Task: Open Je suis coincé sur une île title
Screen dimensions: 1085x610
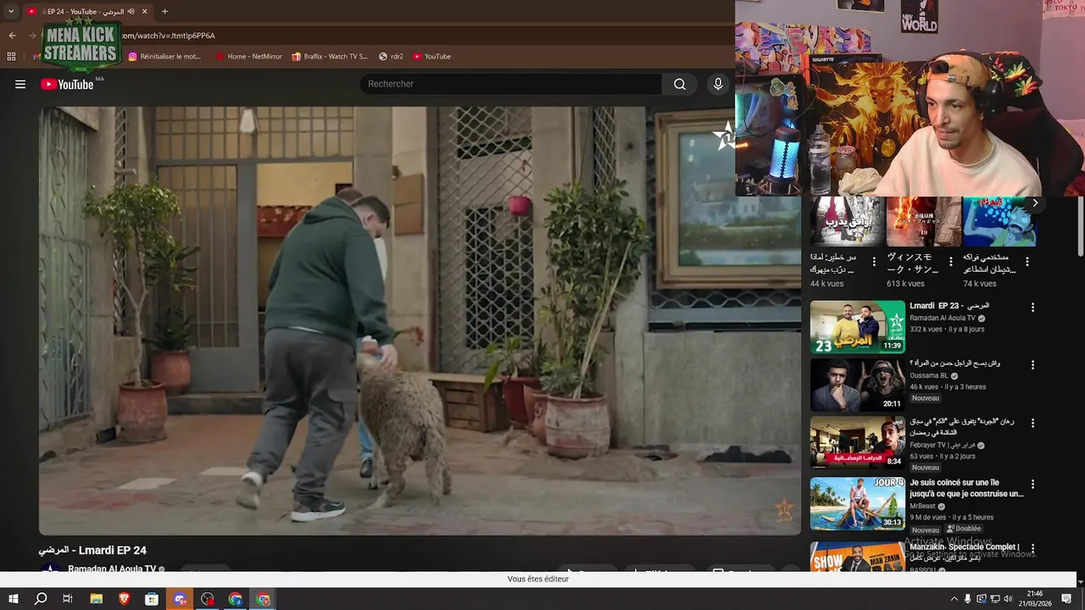Action: tap(966, 488)
